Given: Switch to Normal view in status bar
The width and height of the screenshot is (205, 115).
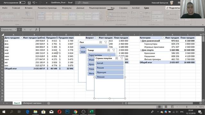Looking at the screenshot, I should click(x=160, y=107).
